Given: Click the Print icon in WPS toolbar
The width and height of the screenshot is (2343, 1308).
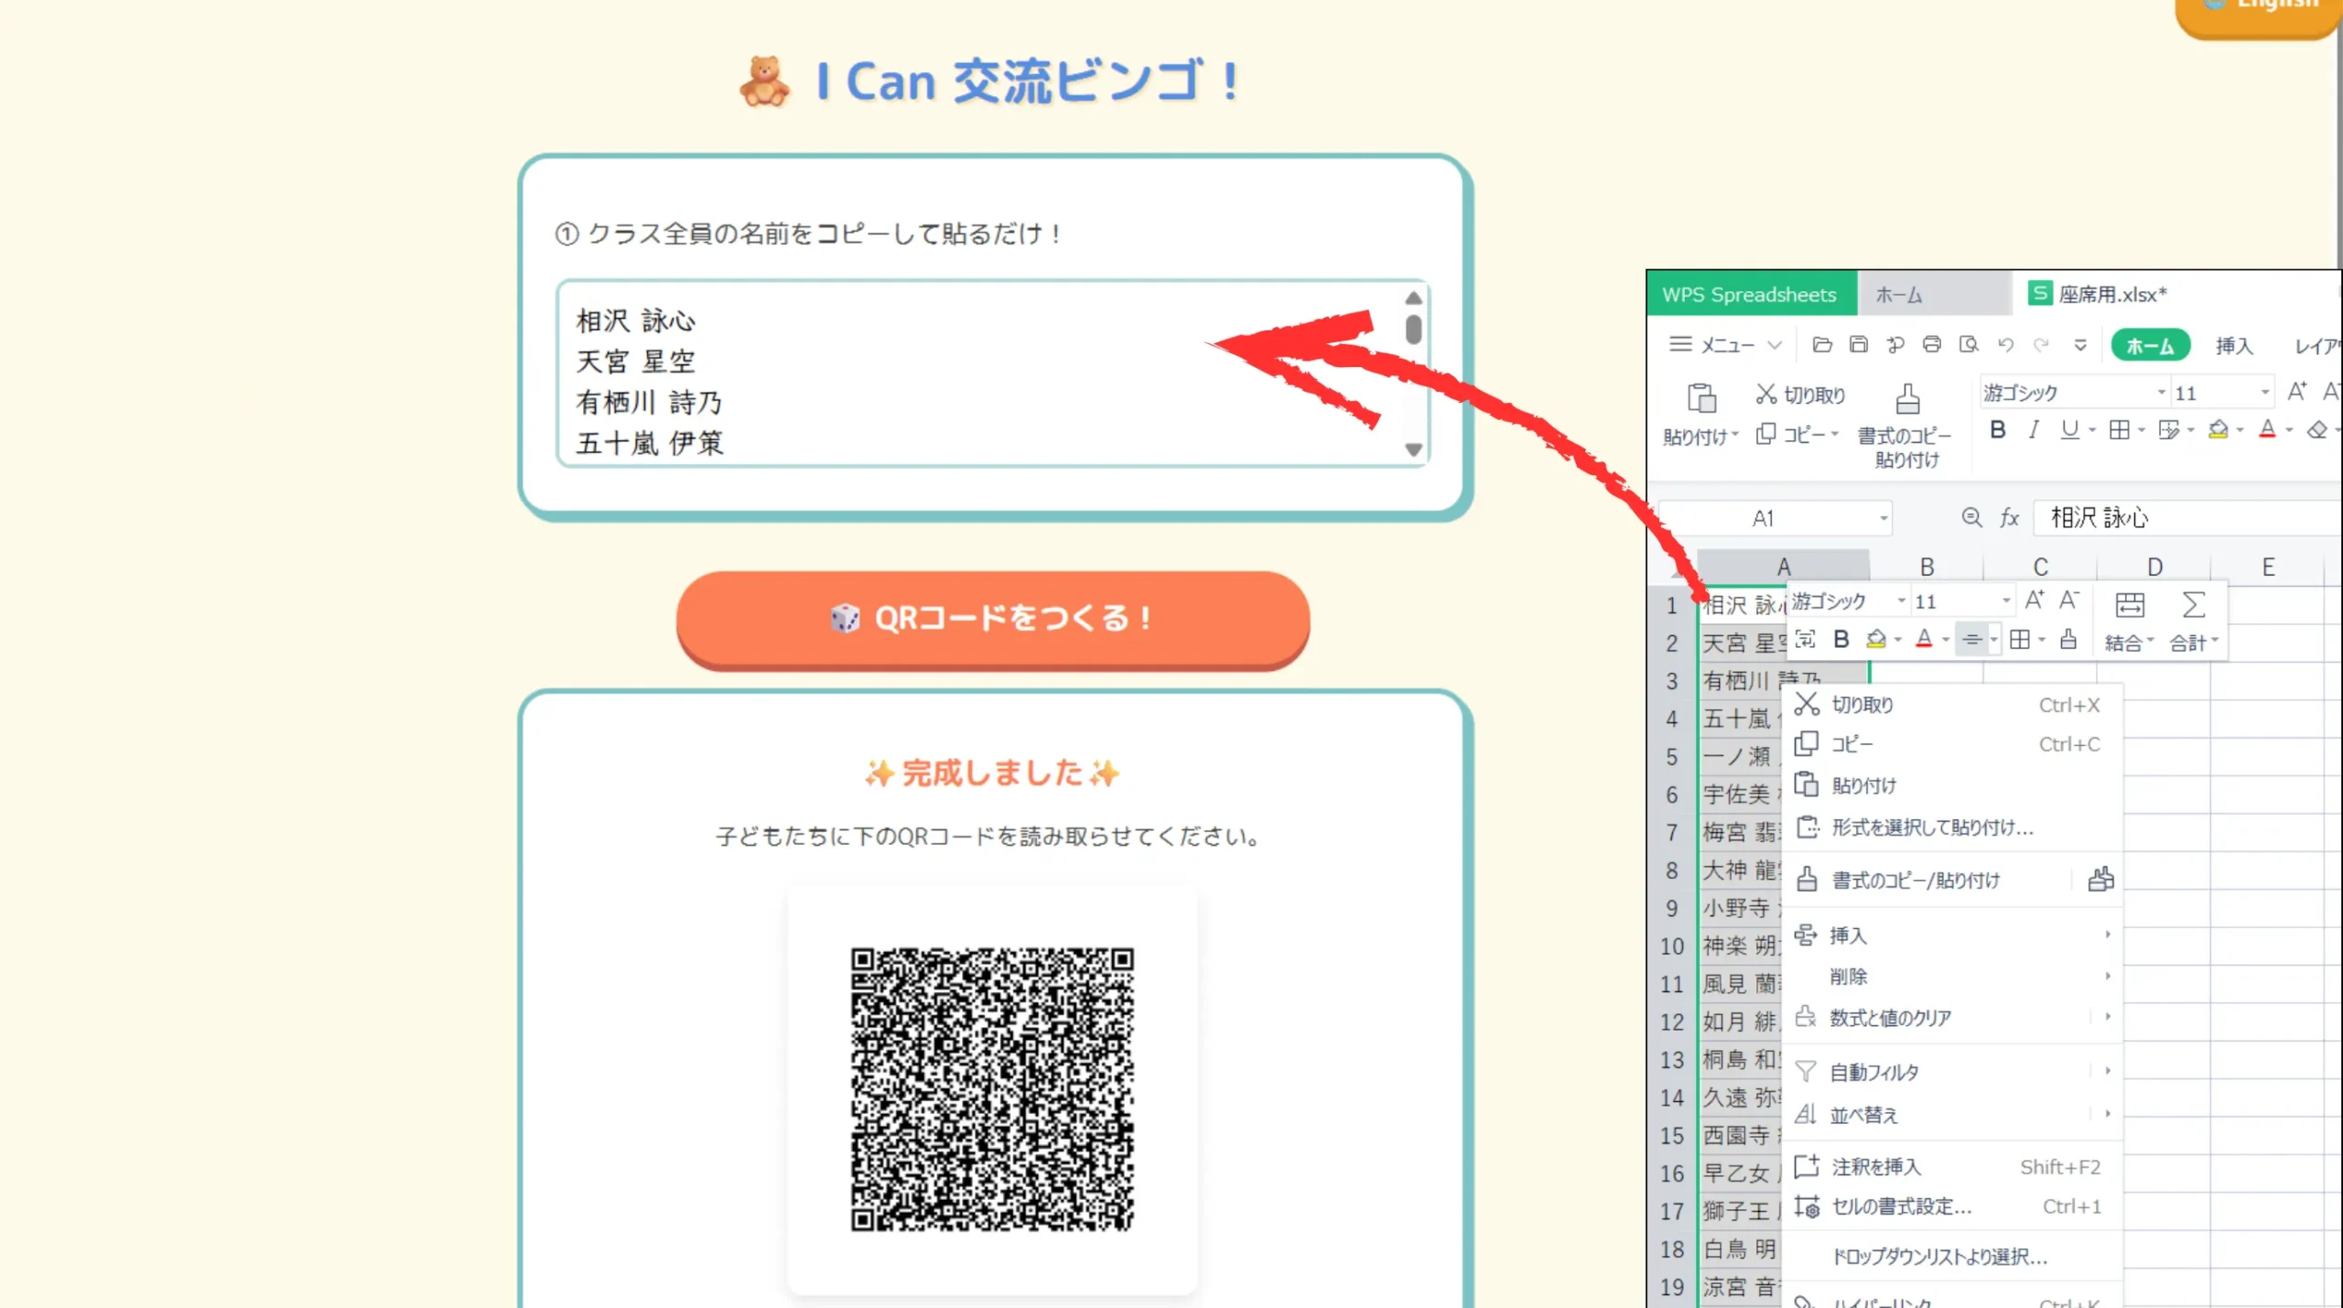Looking at the screenshot, I should coord(1931,345).
